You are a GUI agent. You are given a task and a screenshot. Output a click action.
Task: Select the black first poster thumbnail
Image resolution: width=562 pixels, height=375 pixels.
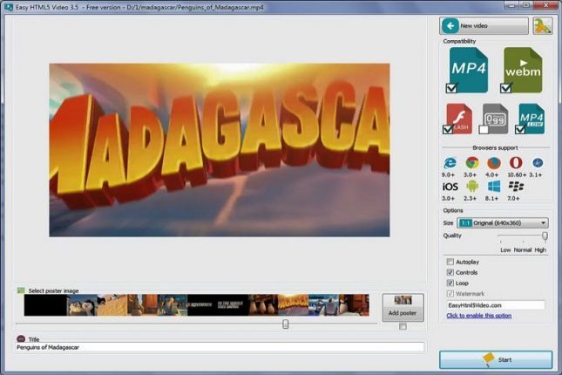coord(45,305)
